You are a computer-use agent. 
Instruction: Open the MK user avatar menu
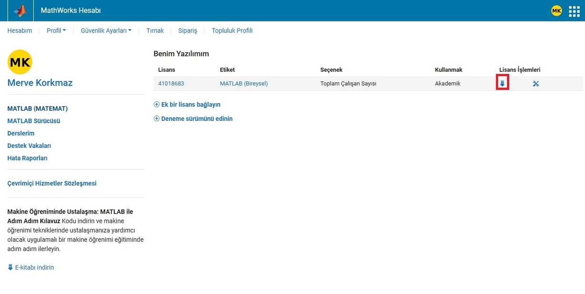556,10
